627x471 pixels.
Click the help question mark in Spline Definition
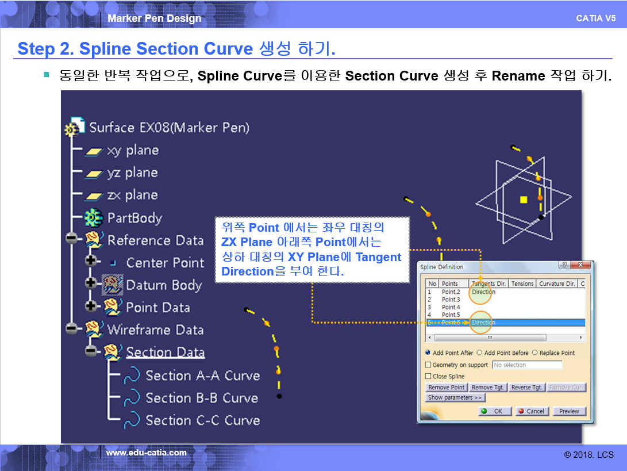click(x=564, y=266)
